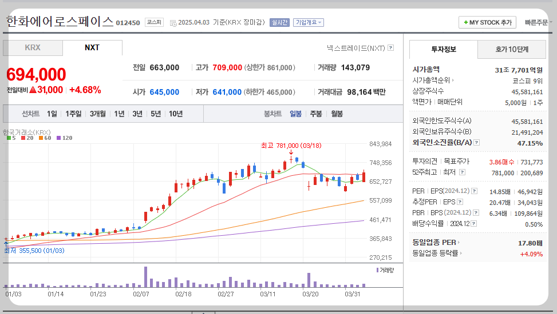
Task: Click the calendar icon beside 2025.04.03
Action: coord(173,23)
